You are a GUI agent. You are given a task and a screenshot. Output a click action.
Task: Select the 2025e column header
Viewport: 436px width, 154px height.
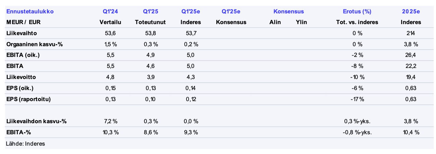[411, 11]
